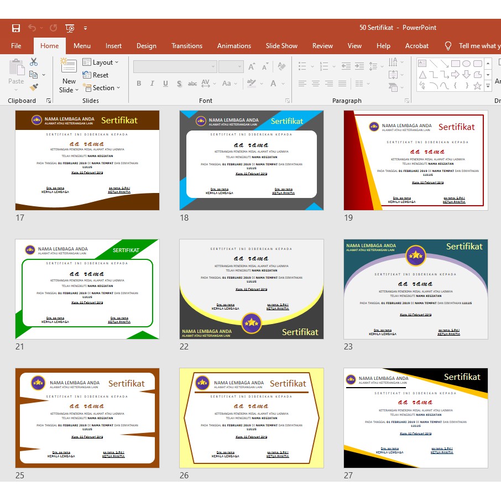
Task: Open the Design ribbon tab
Action: 146,46
